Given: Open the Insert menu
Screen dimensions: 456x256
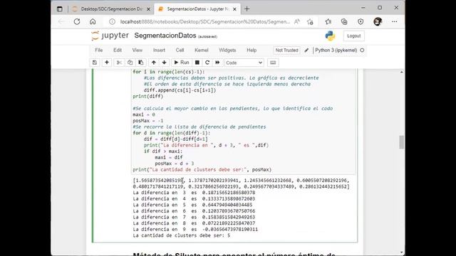Looking at the screenshot, I should [x=159, y=50].
